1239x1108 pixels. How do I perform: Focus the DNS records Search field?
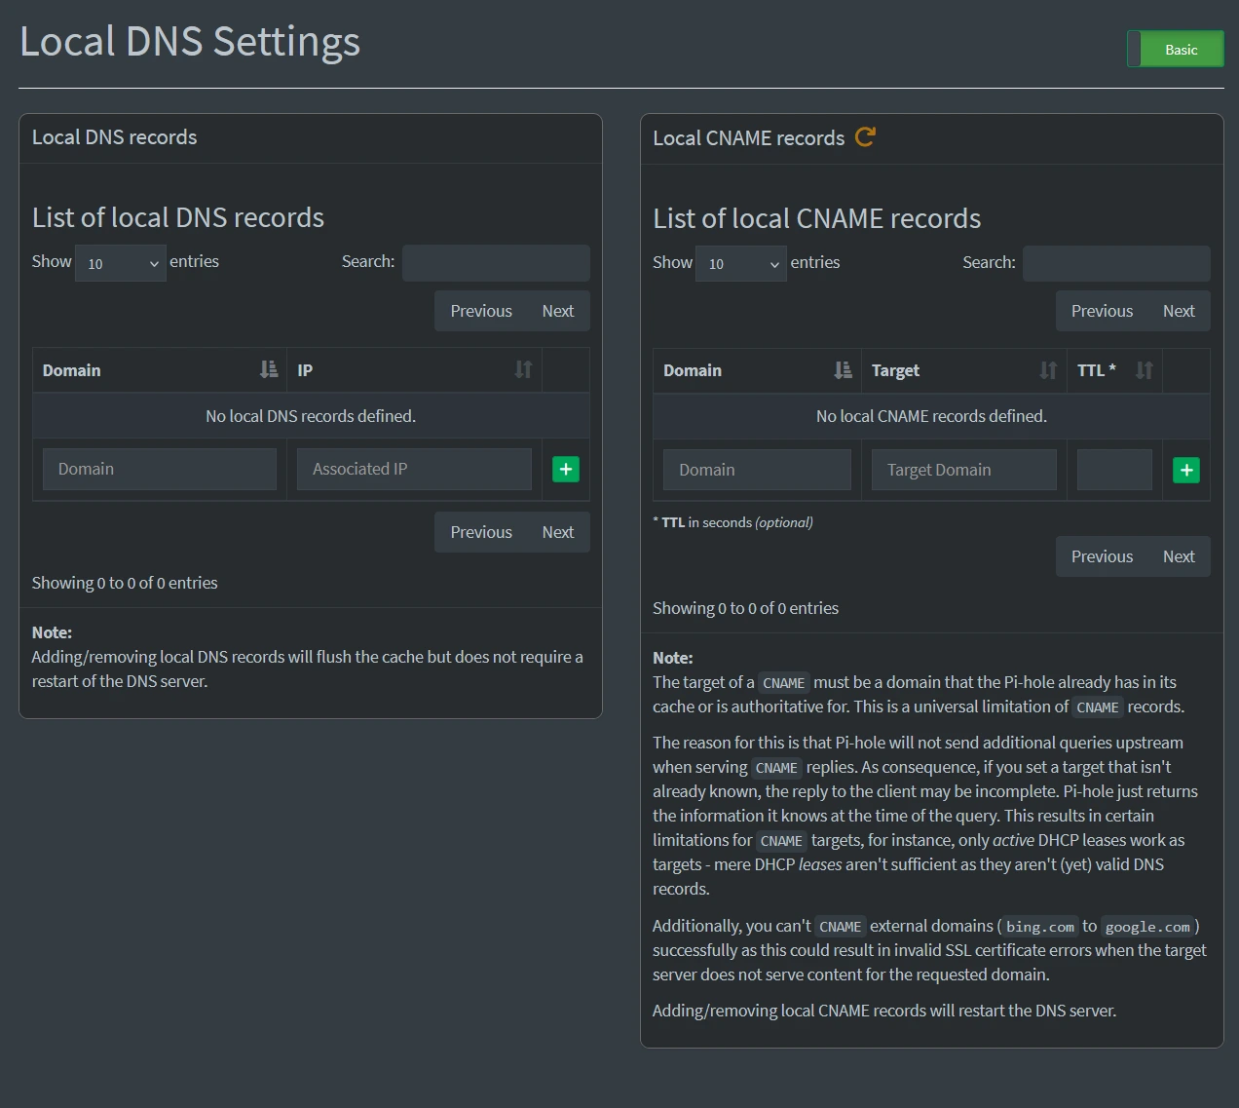click(496, 263)
